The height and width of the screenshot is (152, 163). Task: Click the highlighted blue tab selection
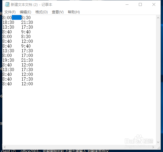[x=17, y=17]
